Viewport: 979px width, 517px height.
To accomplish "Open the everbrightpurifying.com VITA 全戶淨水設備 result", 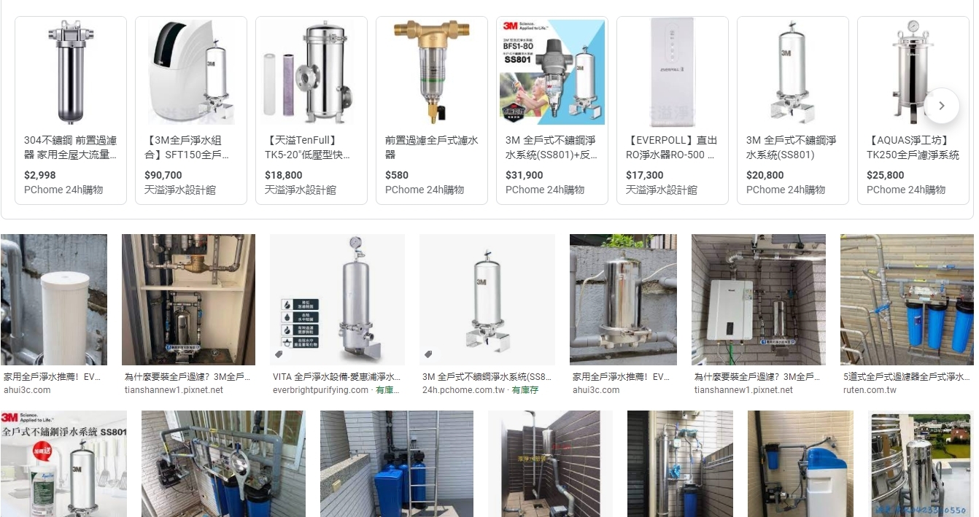I will pyautogui.click(x=337, y=300).
